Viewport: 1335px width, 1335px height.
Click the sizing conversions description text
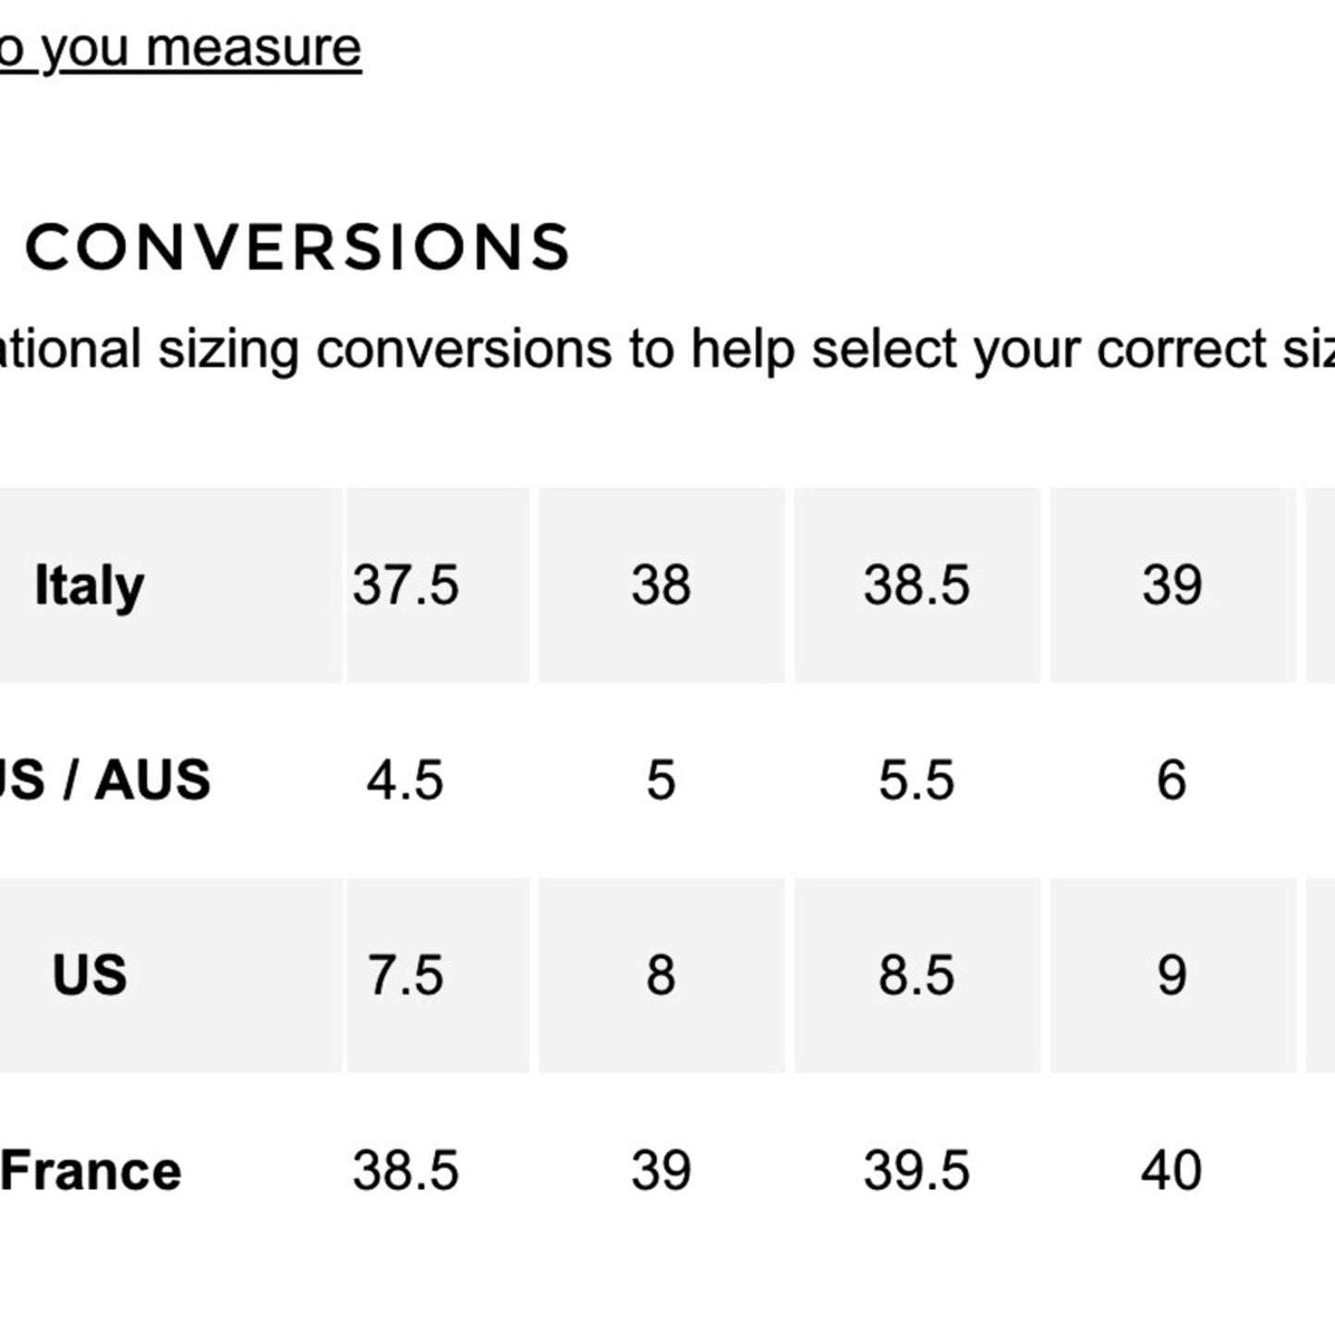[x=665, y=349]
